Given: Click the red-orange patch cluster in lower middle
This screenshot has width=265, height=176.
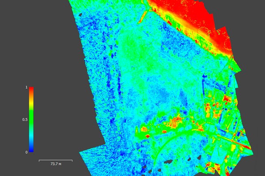Looking at the screenshot, I should 175,121.
